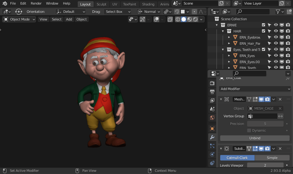Open the World properties tab
The height and width of the screenshot is (174, 293).
click(x=212, y=118)
